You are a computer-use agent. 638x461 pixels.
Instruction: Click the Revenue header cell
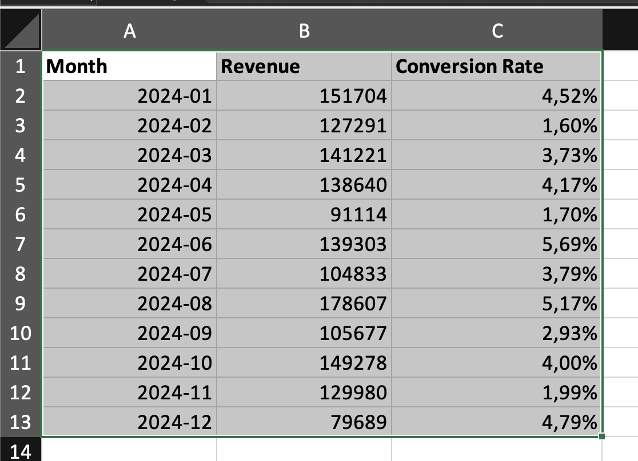coord(304,66)
